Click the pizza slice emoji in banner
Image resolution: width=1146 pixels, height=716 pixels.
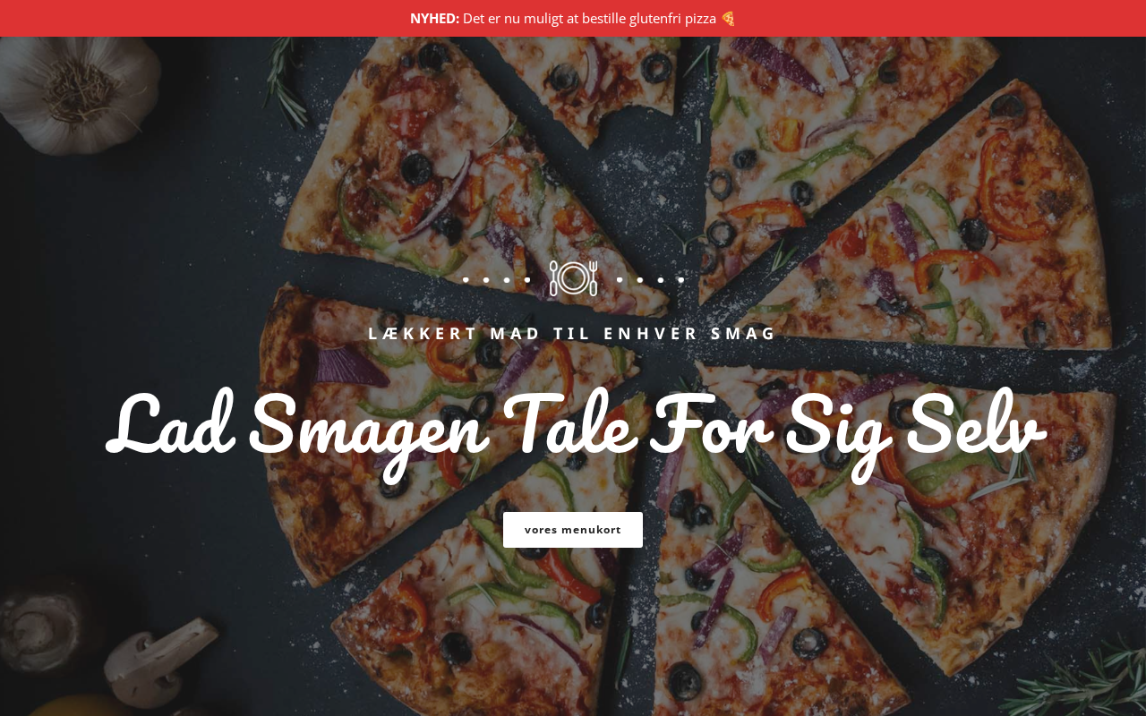coord(728,18)
